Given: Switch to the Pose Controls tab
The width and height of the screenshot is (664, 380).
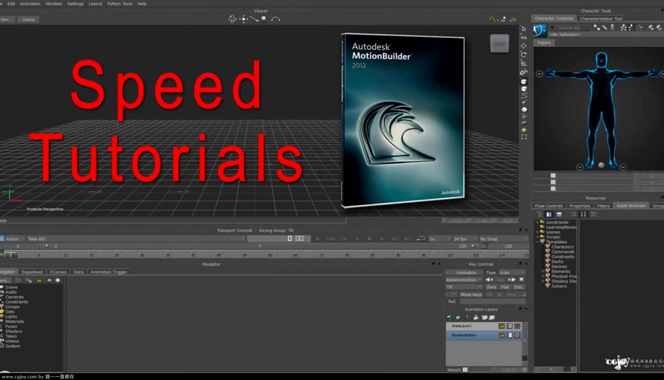Looking at the screenshot, I should (x=548, y=206).
